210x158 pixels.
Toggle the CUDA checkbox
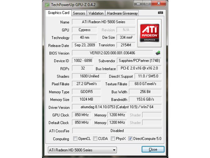pos(95,139)
